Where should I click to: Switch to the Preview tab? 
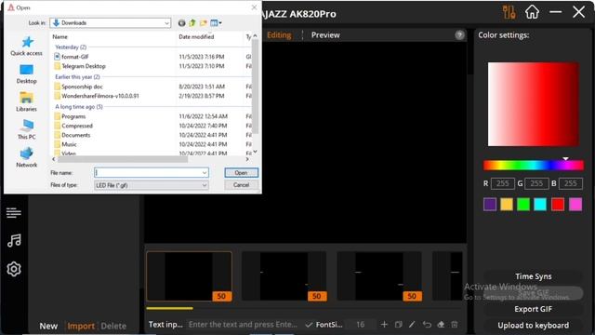(x=325, y=35)
